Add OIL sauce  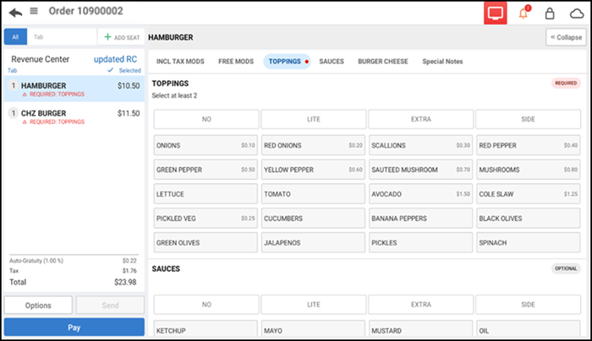(529, 329)
